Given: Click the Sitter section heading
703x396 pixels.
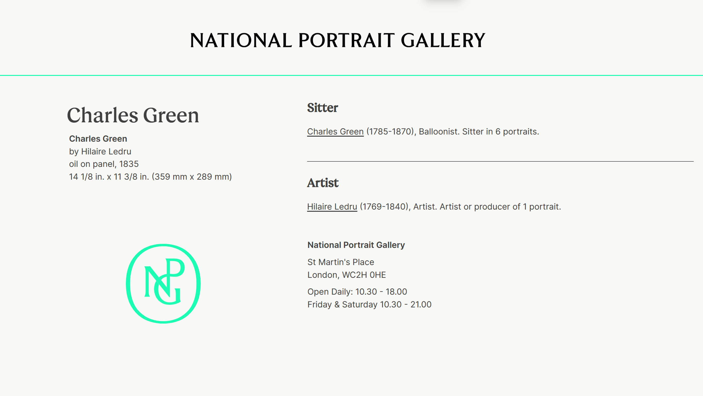Looking at the screenshot, I should (322, 108).
